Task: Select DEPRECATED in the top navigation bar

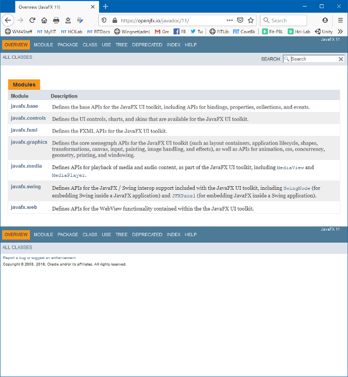Action: tap(147, 45)
